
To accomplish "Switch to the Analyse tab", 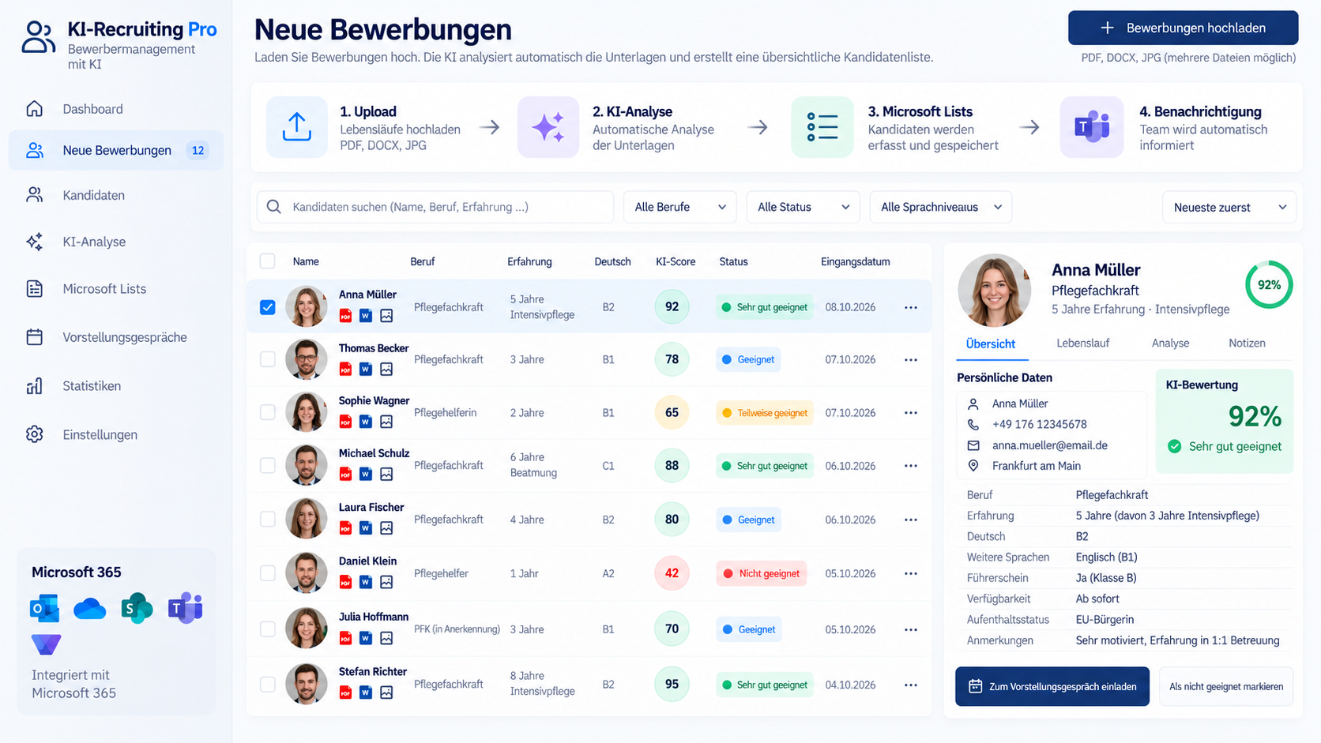I will (1170, 343).
